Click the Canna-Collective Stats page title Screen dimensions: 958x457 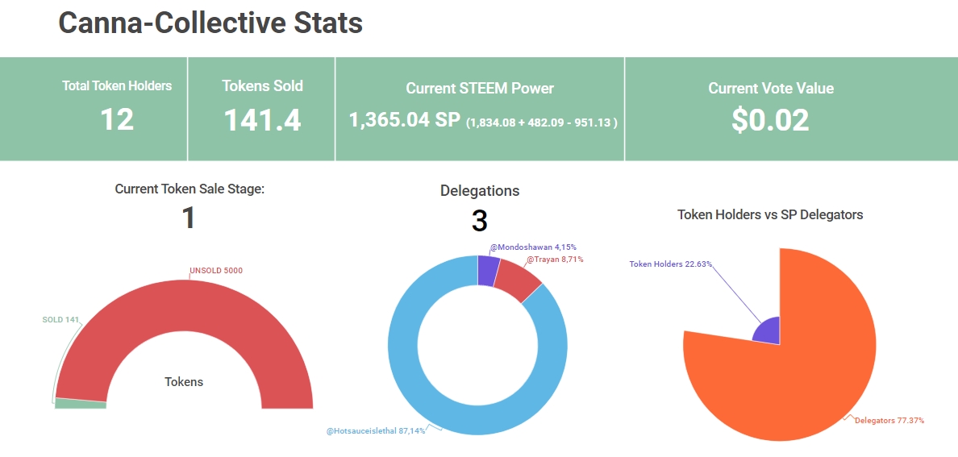pyautogui.click(x=210, y=23)
